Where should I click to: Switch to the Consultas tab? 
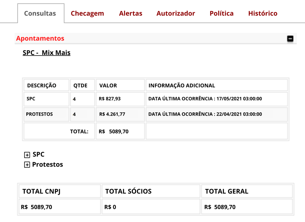pyautogui.click(x=40, y=13)
